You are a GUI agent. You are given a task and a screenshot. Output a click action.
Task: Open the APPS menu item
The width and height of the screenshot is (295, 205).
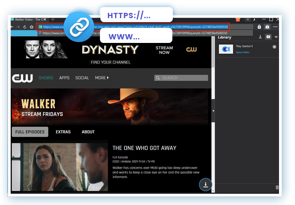pyautogui.click(x=64, y=78)
